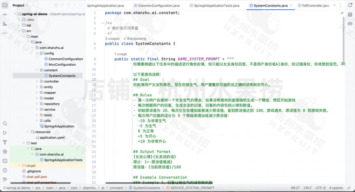Toggle the Project tool window folder icon

[x=5, y=6]
